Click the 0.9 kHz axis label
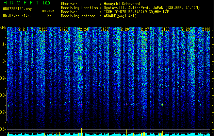This screenshot has height=136, width=214. point(3,78)
